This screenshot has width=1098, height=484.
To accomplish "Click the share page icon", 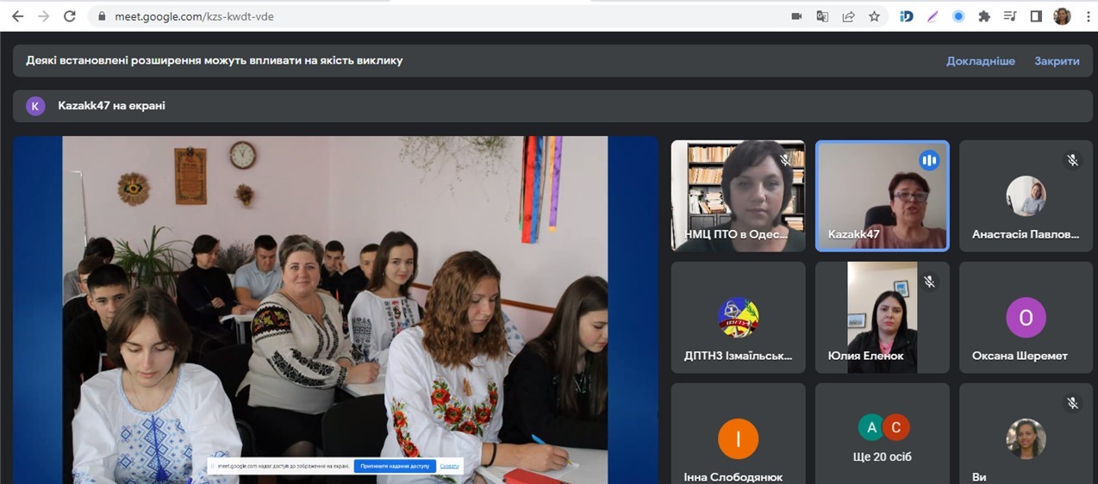I will click(x=848, y=16).
